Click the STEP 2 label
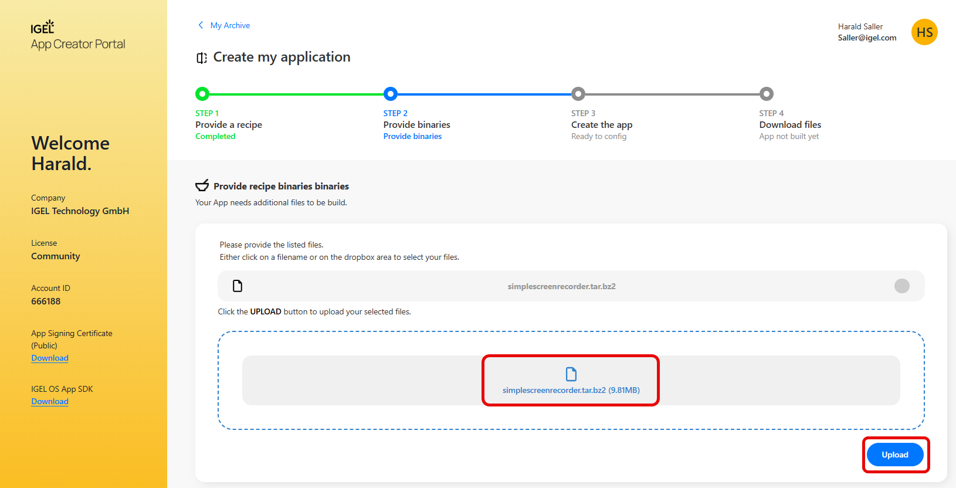This screenshot has height=488, width=956. click(395, 113)
